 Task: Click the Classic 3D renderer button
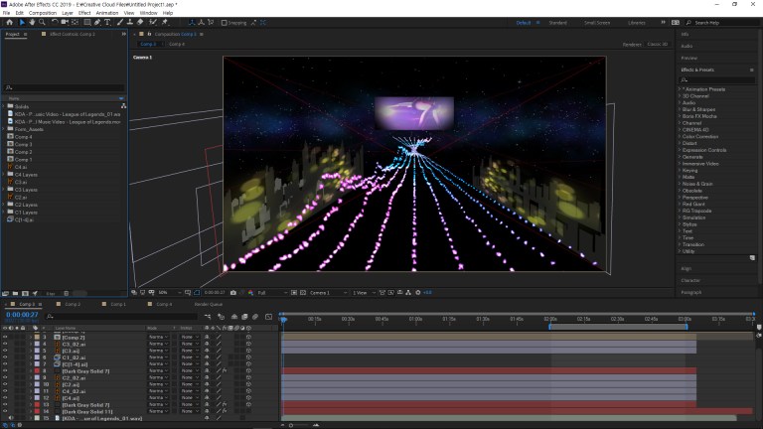657,44
